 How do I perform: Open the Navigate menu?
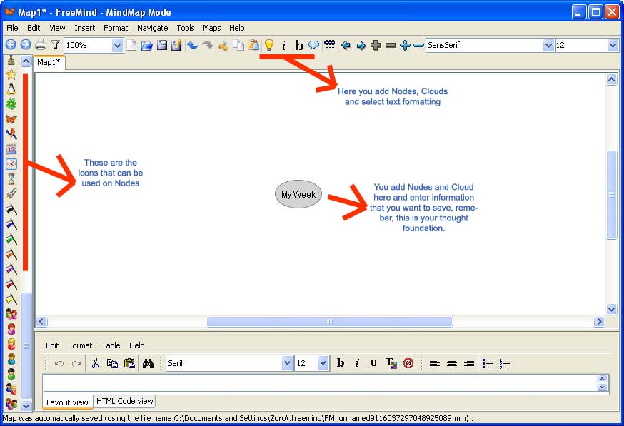point(152,28)
